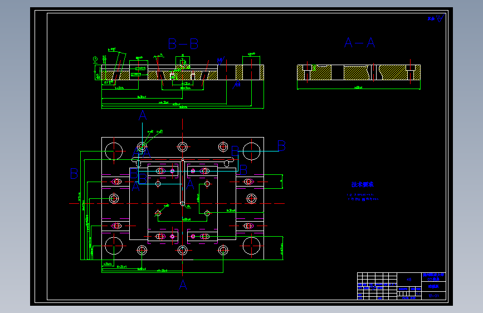Click material value 45 in title block

(409, 280)
